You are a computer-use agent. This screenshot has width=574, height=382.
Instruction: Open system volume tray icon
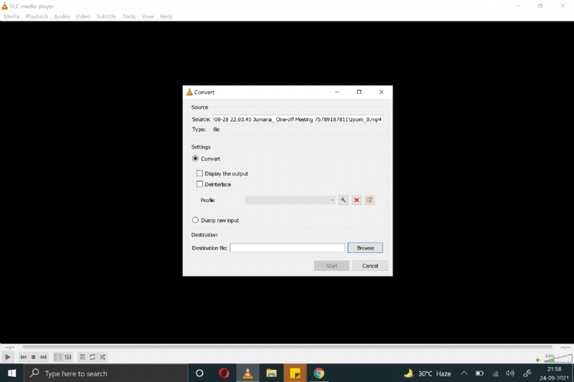click(x=510, y=373)
